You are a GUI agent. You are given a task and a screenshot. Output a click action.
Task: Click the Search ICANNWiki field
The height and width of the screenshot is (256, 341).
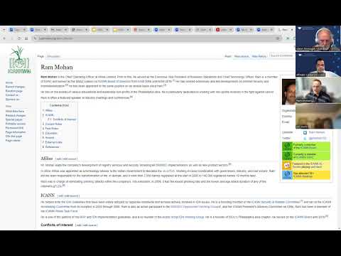[282, 55]
